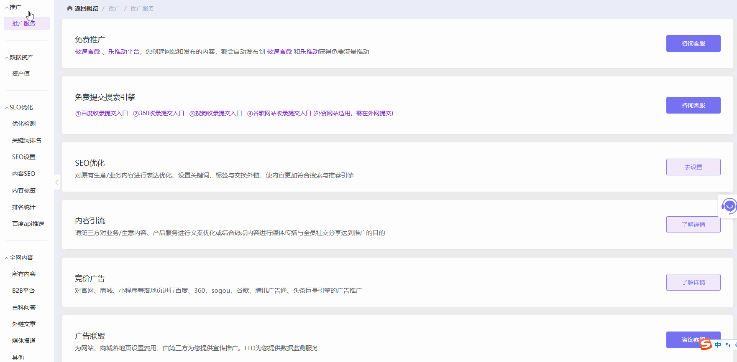Click the sidebar collapse arrow handle
Screen dimensions: 737x362
click(x=57, y=182)
